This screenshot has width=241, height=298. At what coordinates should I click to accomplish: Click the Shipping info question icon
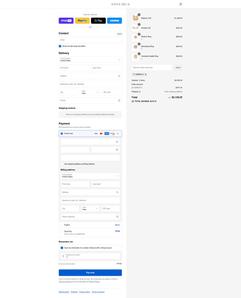140,92
